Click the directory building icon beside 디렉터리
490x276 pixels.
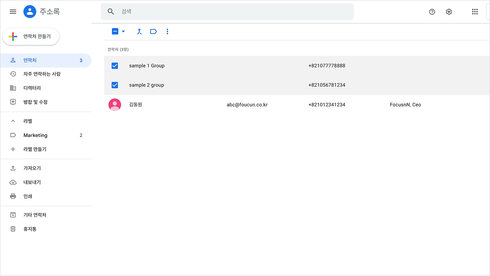(x=13, y=88)
